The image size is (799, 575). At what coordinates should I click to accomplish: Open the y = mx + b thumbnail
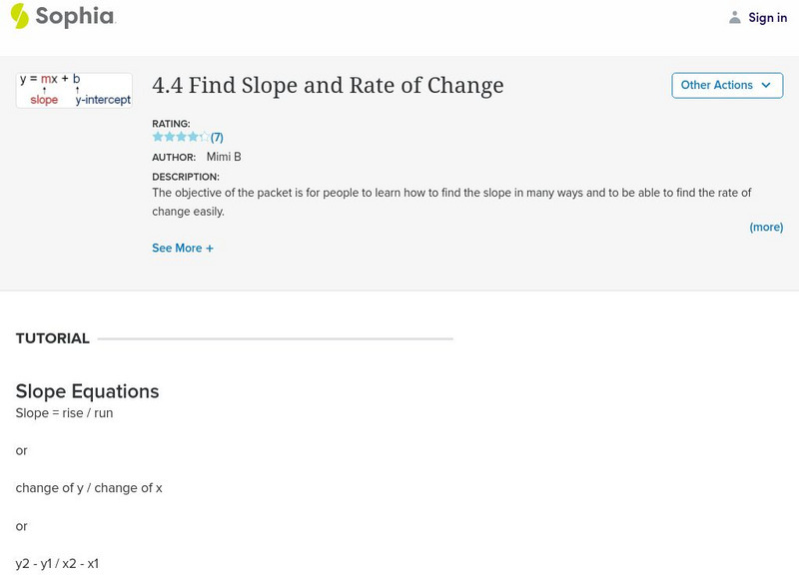click(x=74, y=90)
